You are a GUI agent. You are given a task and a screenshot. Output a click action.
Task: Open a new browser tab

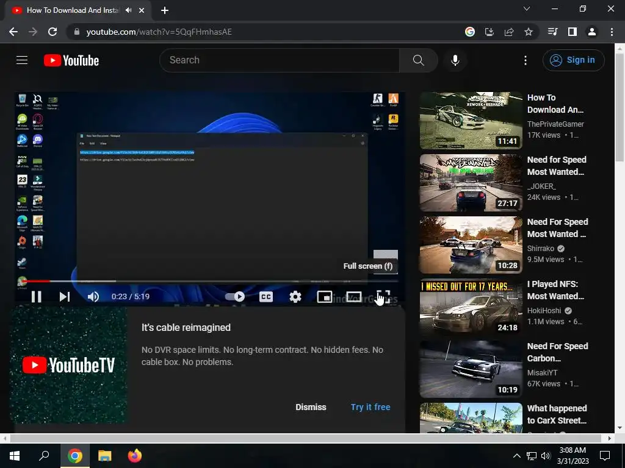point(165,10)
